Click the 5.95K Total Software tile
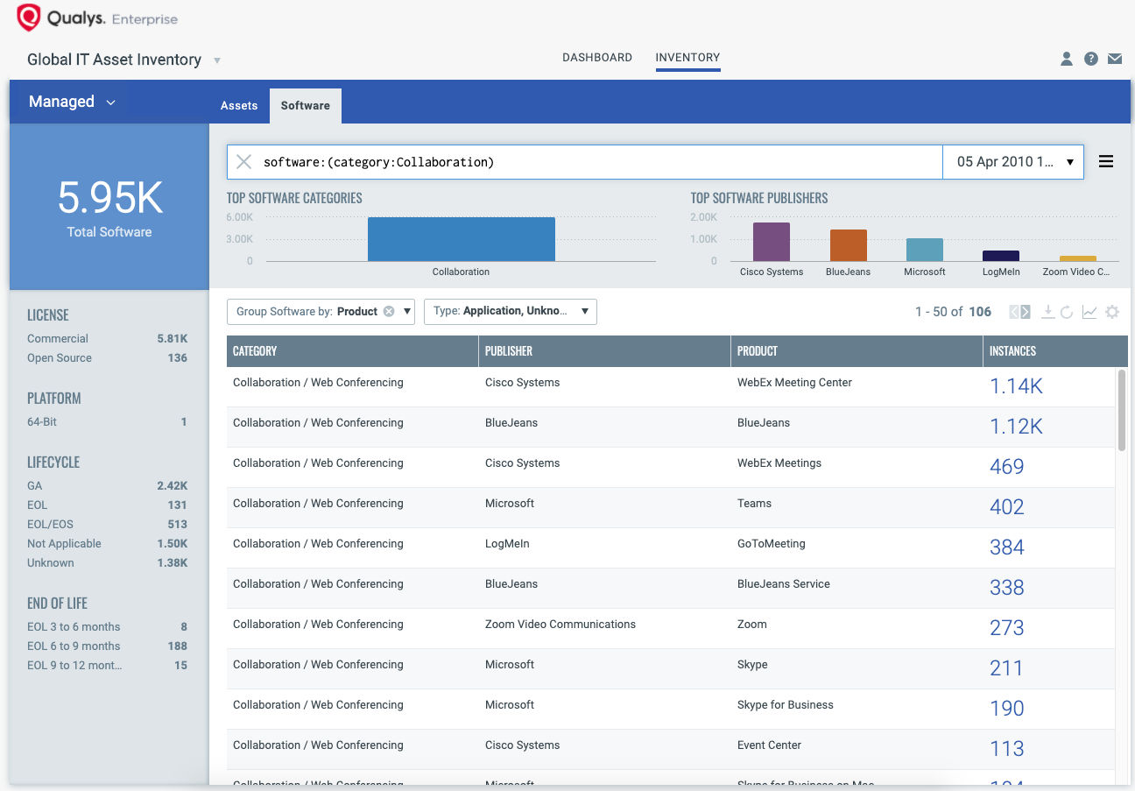1135x791 pixels. point(109,207)
